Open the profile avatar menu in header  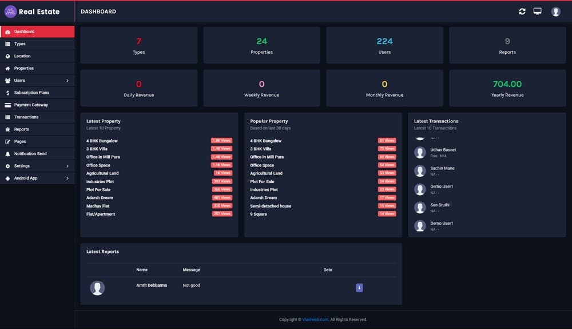[555, 11]
